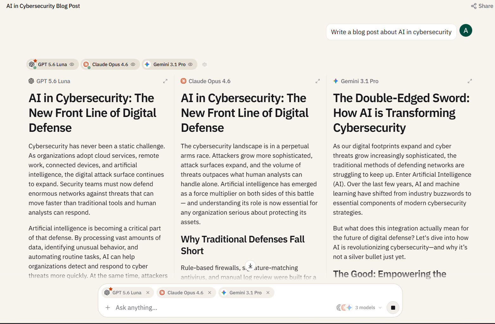This screenshot has height=324, width=495.
Task: Click paragraph starting 'Artificial intelligence is becoming a critical'
Action: [98, 252]
